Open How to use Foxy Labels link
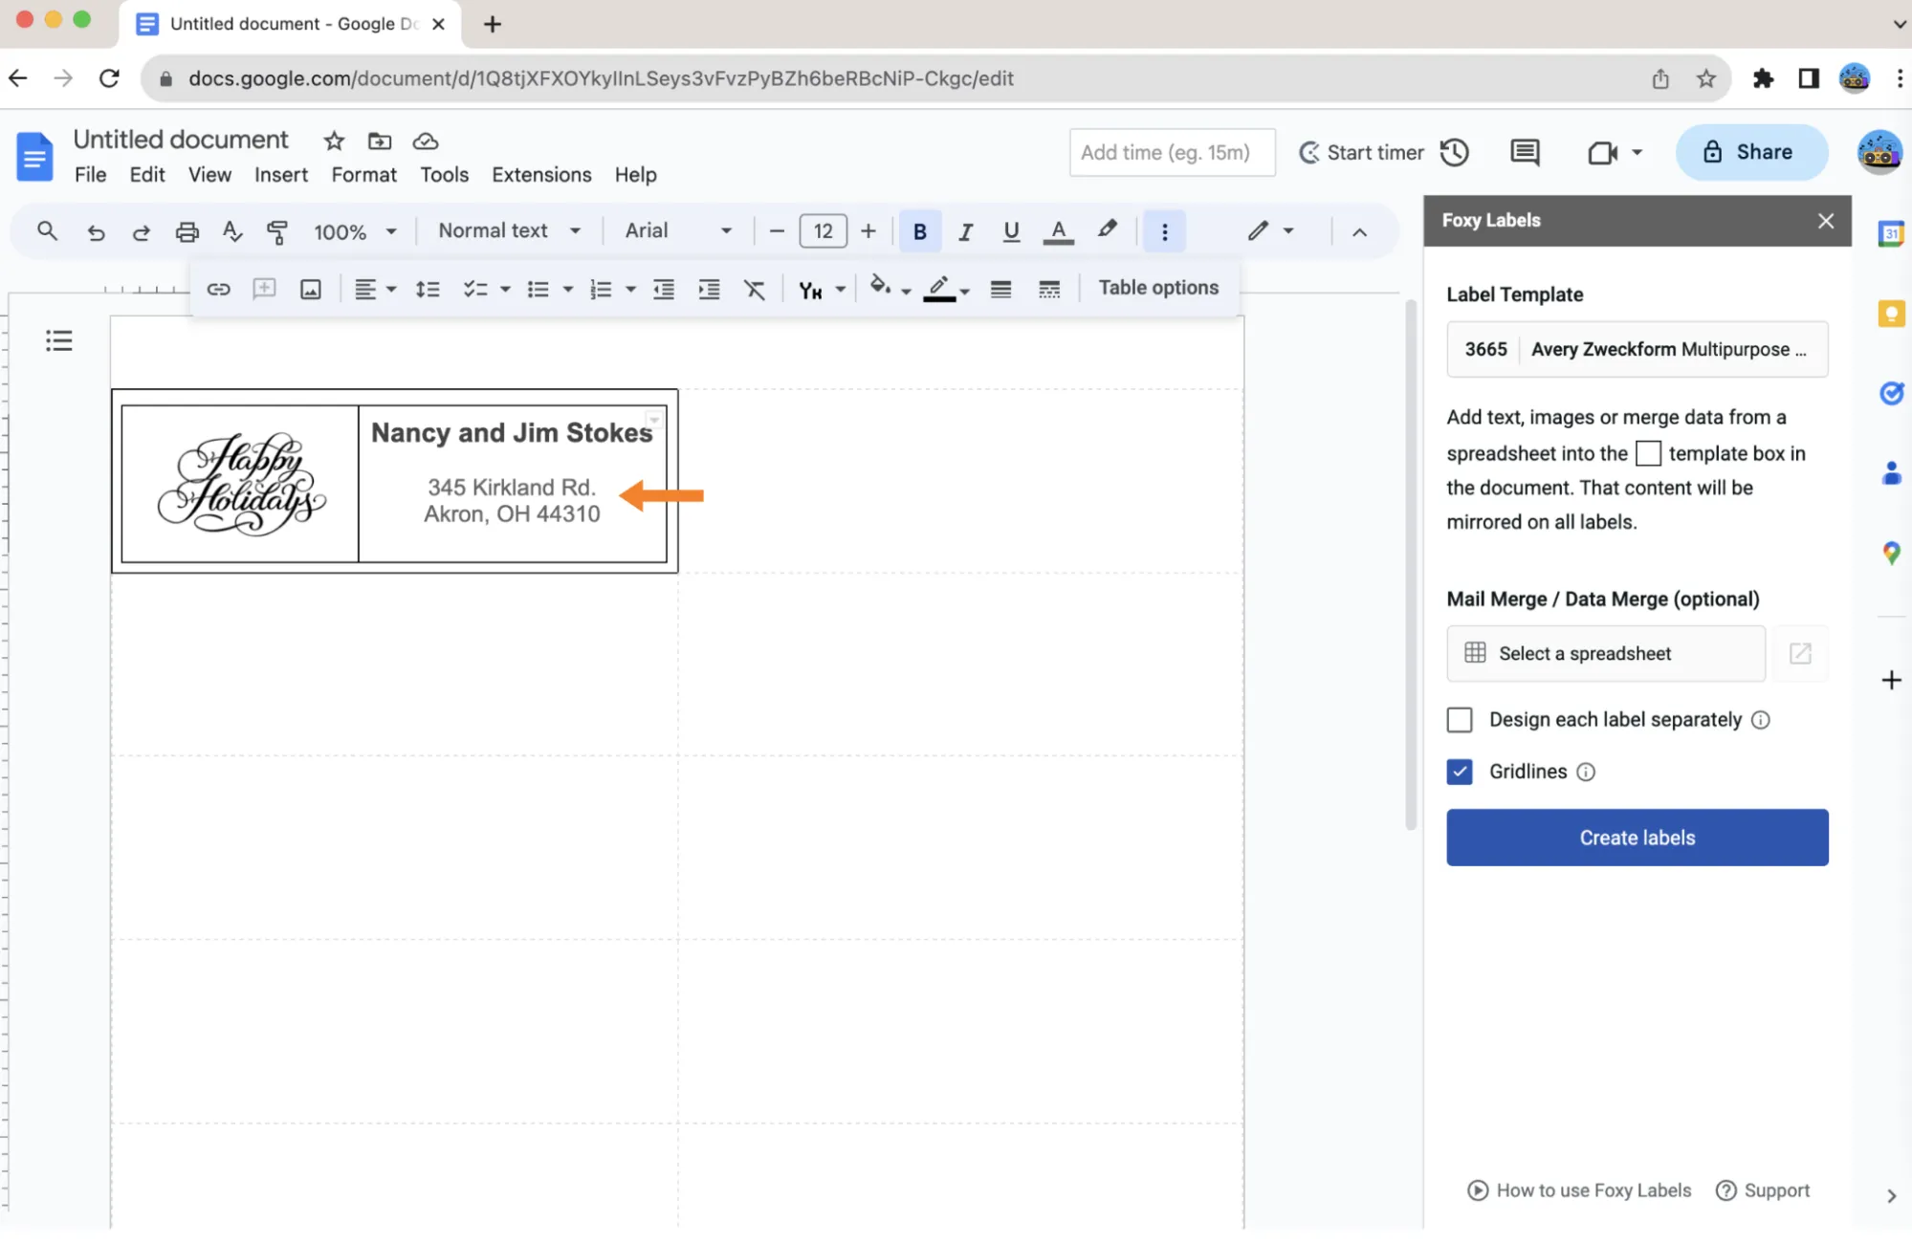The width and height of the screenshot is (1912, 1243). [x=1579, y=1190]
